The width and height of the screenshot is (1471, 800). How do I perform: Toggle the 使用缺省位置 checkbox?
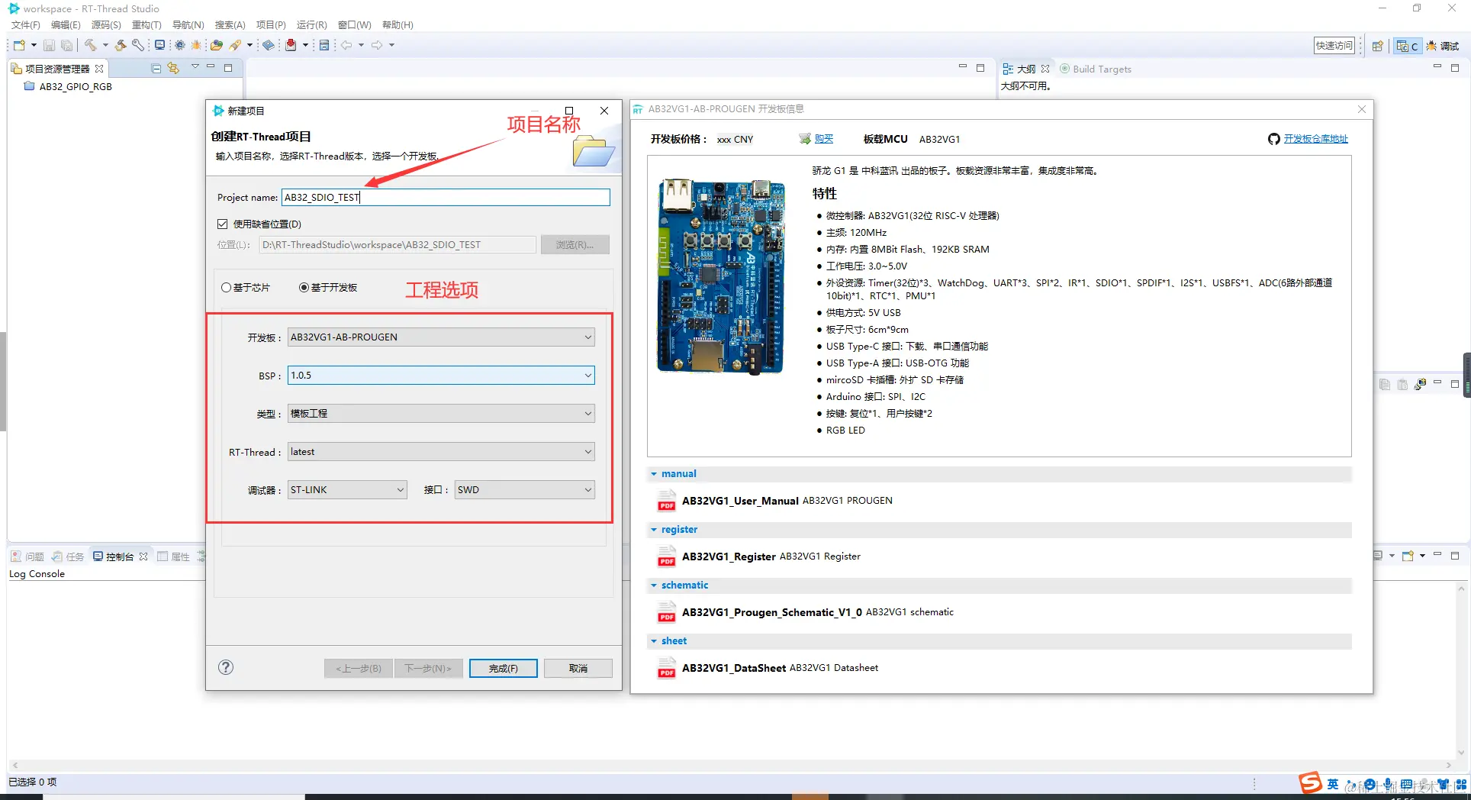point(223,224)
